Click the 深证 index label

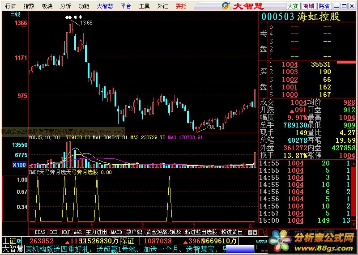127,241
